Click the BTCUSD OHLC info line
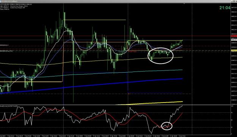237x137 pixels. pos(16,5)
